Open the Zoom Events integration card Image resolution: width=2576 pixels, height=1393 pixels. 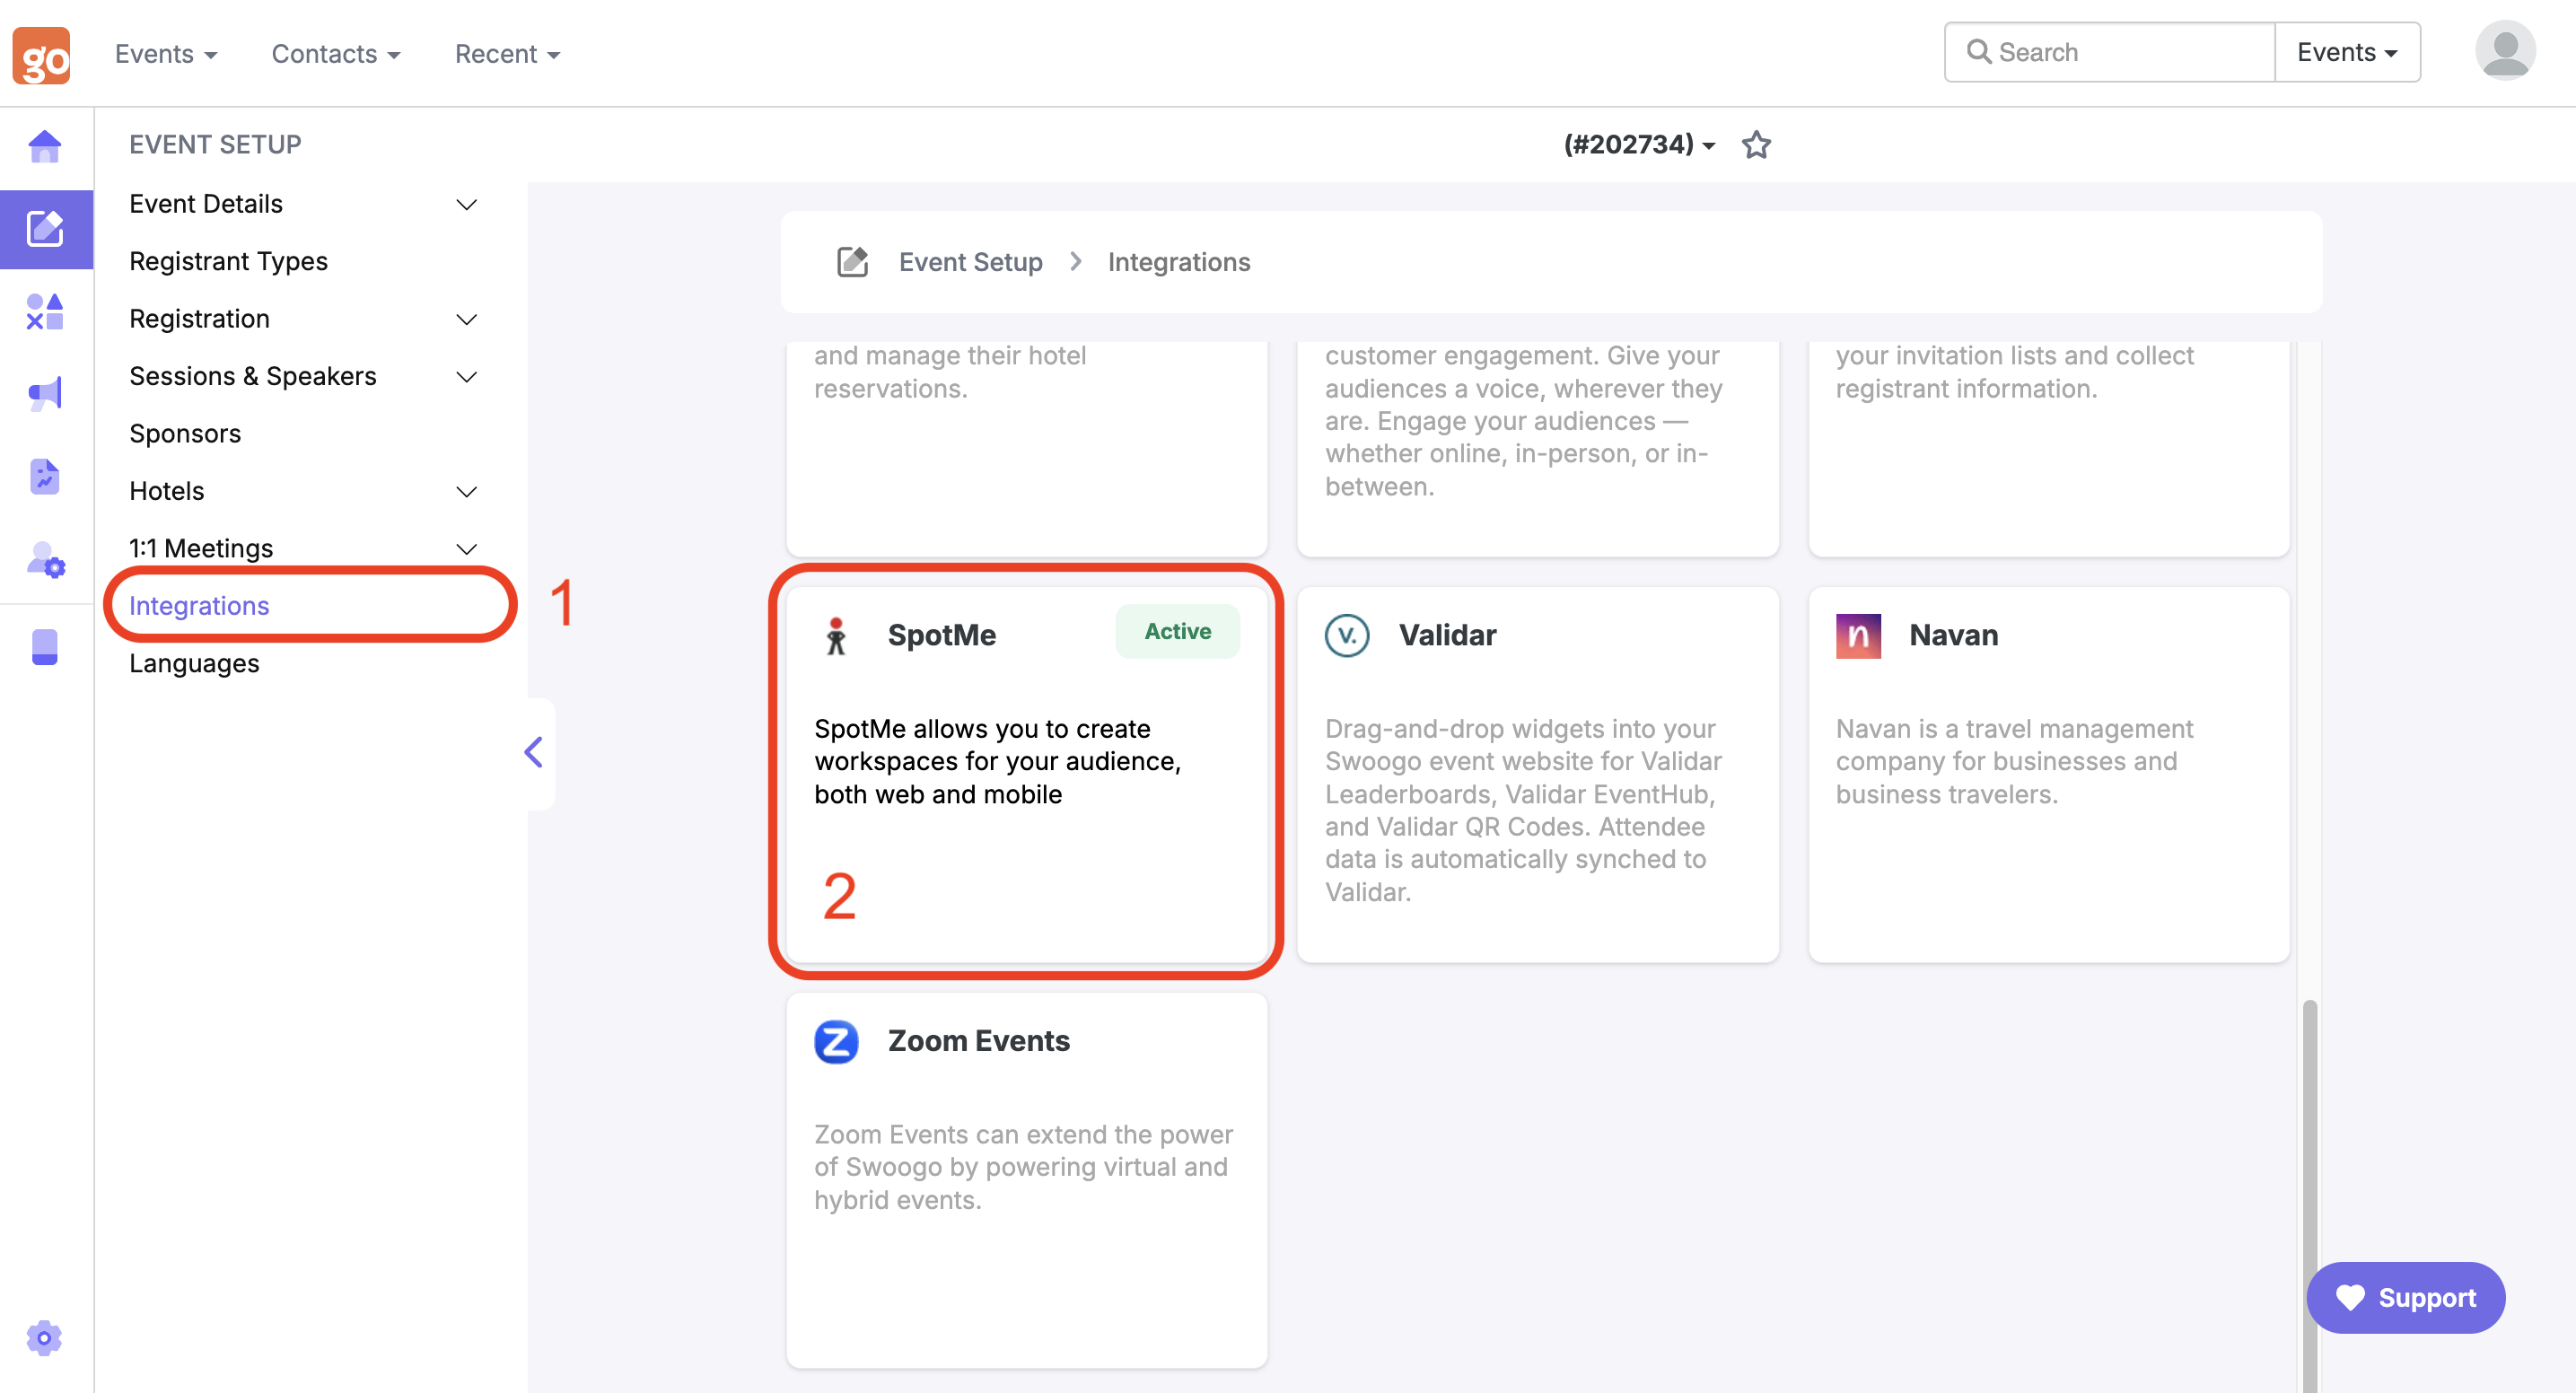[x=1027, y=1181]
